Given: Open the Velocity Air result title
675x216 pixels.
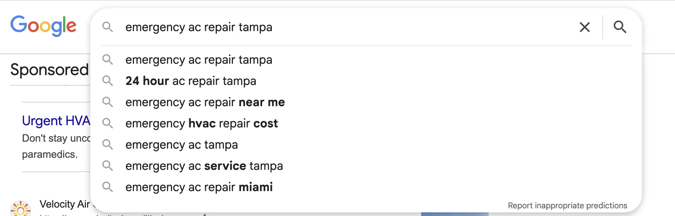Looking at the screenshot, I should [65, 204].
